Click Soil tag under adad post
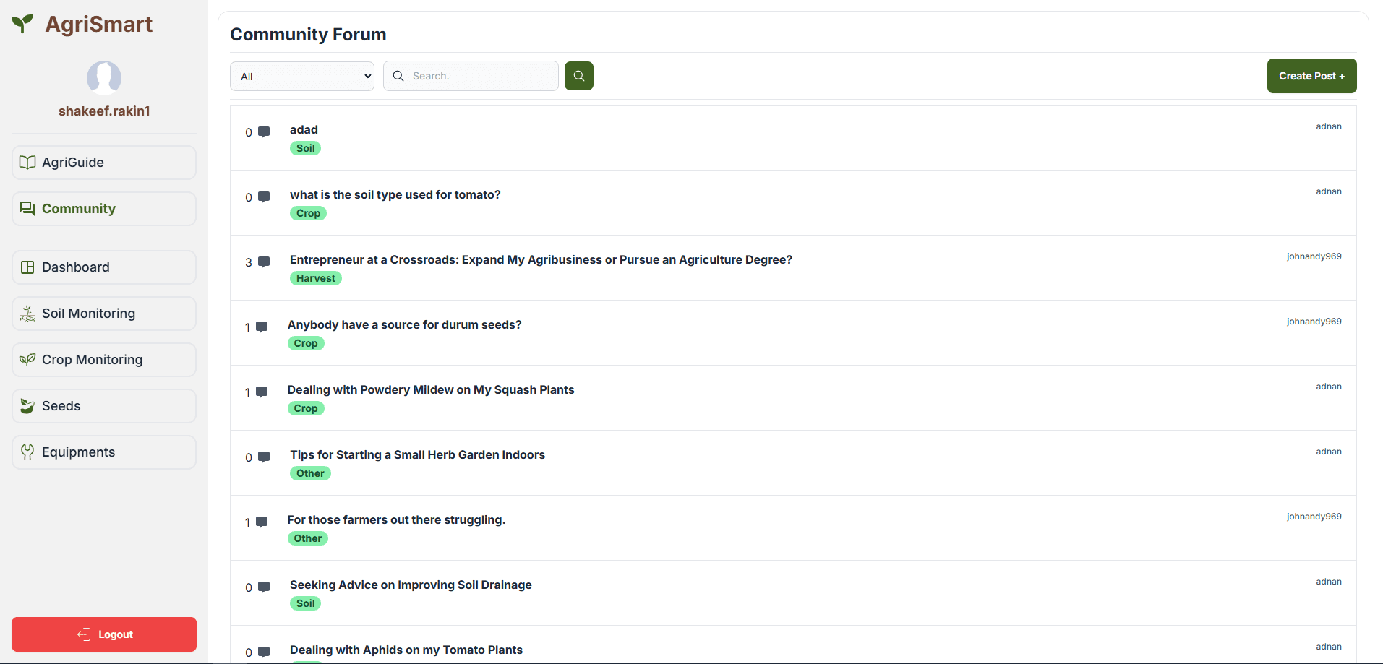 pyautogui.click(x=305, y=149)
